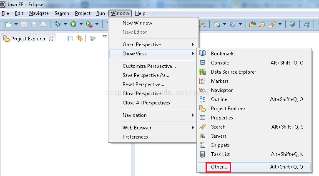Image resolution: width=319 pixels, height=176 pixels.
Task: Open the External Tools dropdown arrow
Action: [97, 25]
